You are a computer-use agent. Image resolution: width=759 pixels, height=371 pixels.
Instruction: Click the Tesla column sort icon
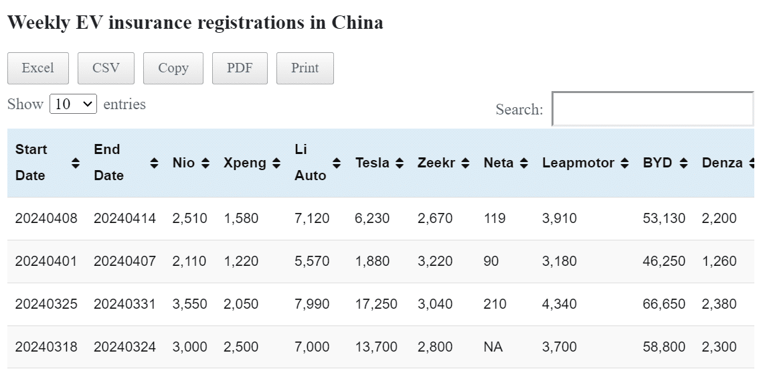tap(400, 163)
